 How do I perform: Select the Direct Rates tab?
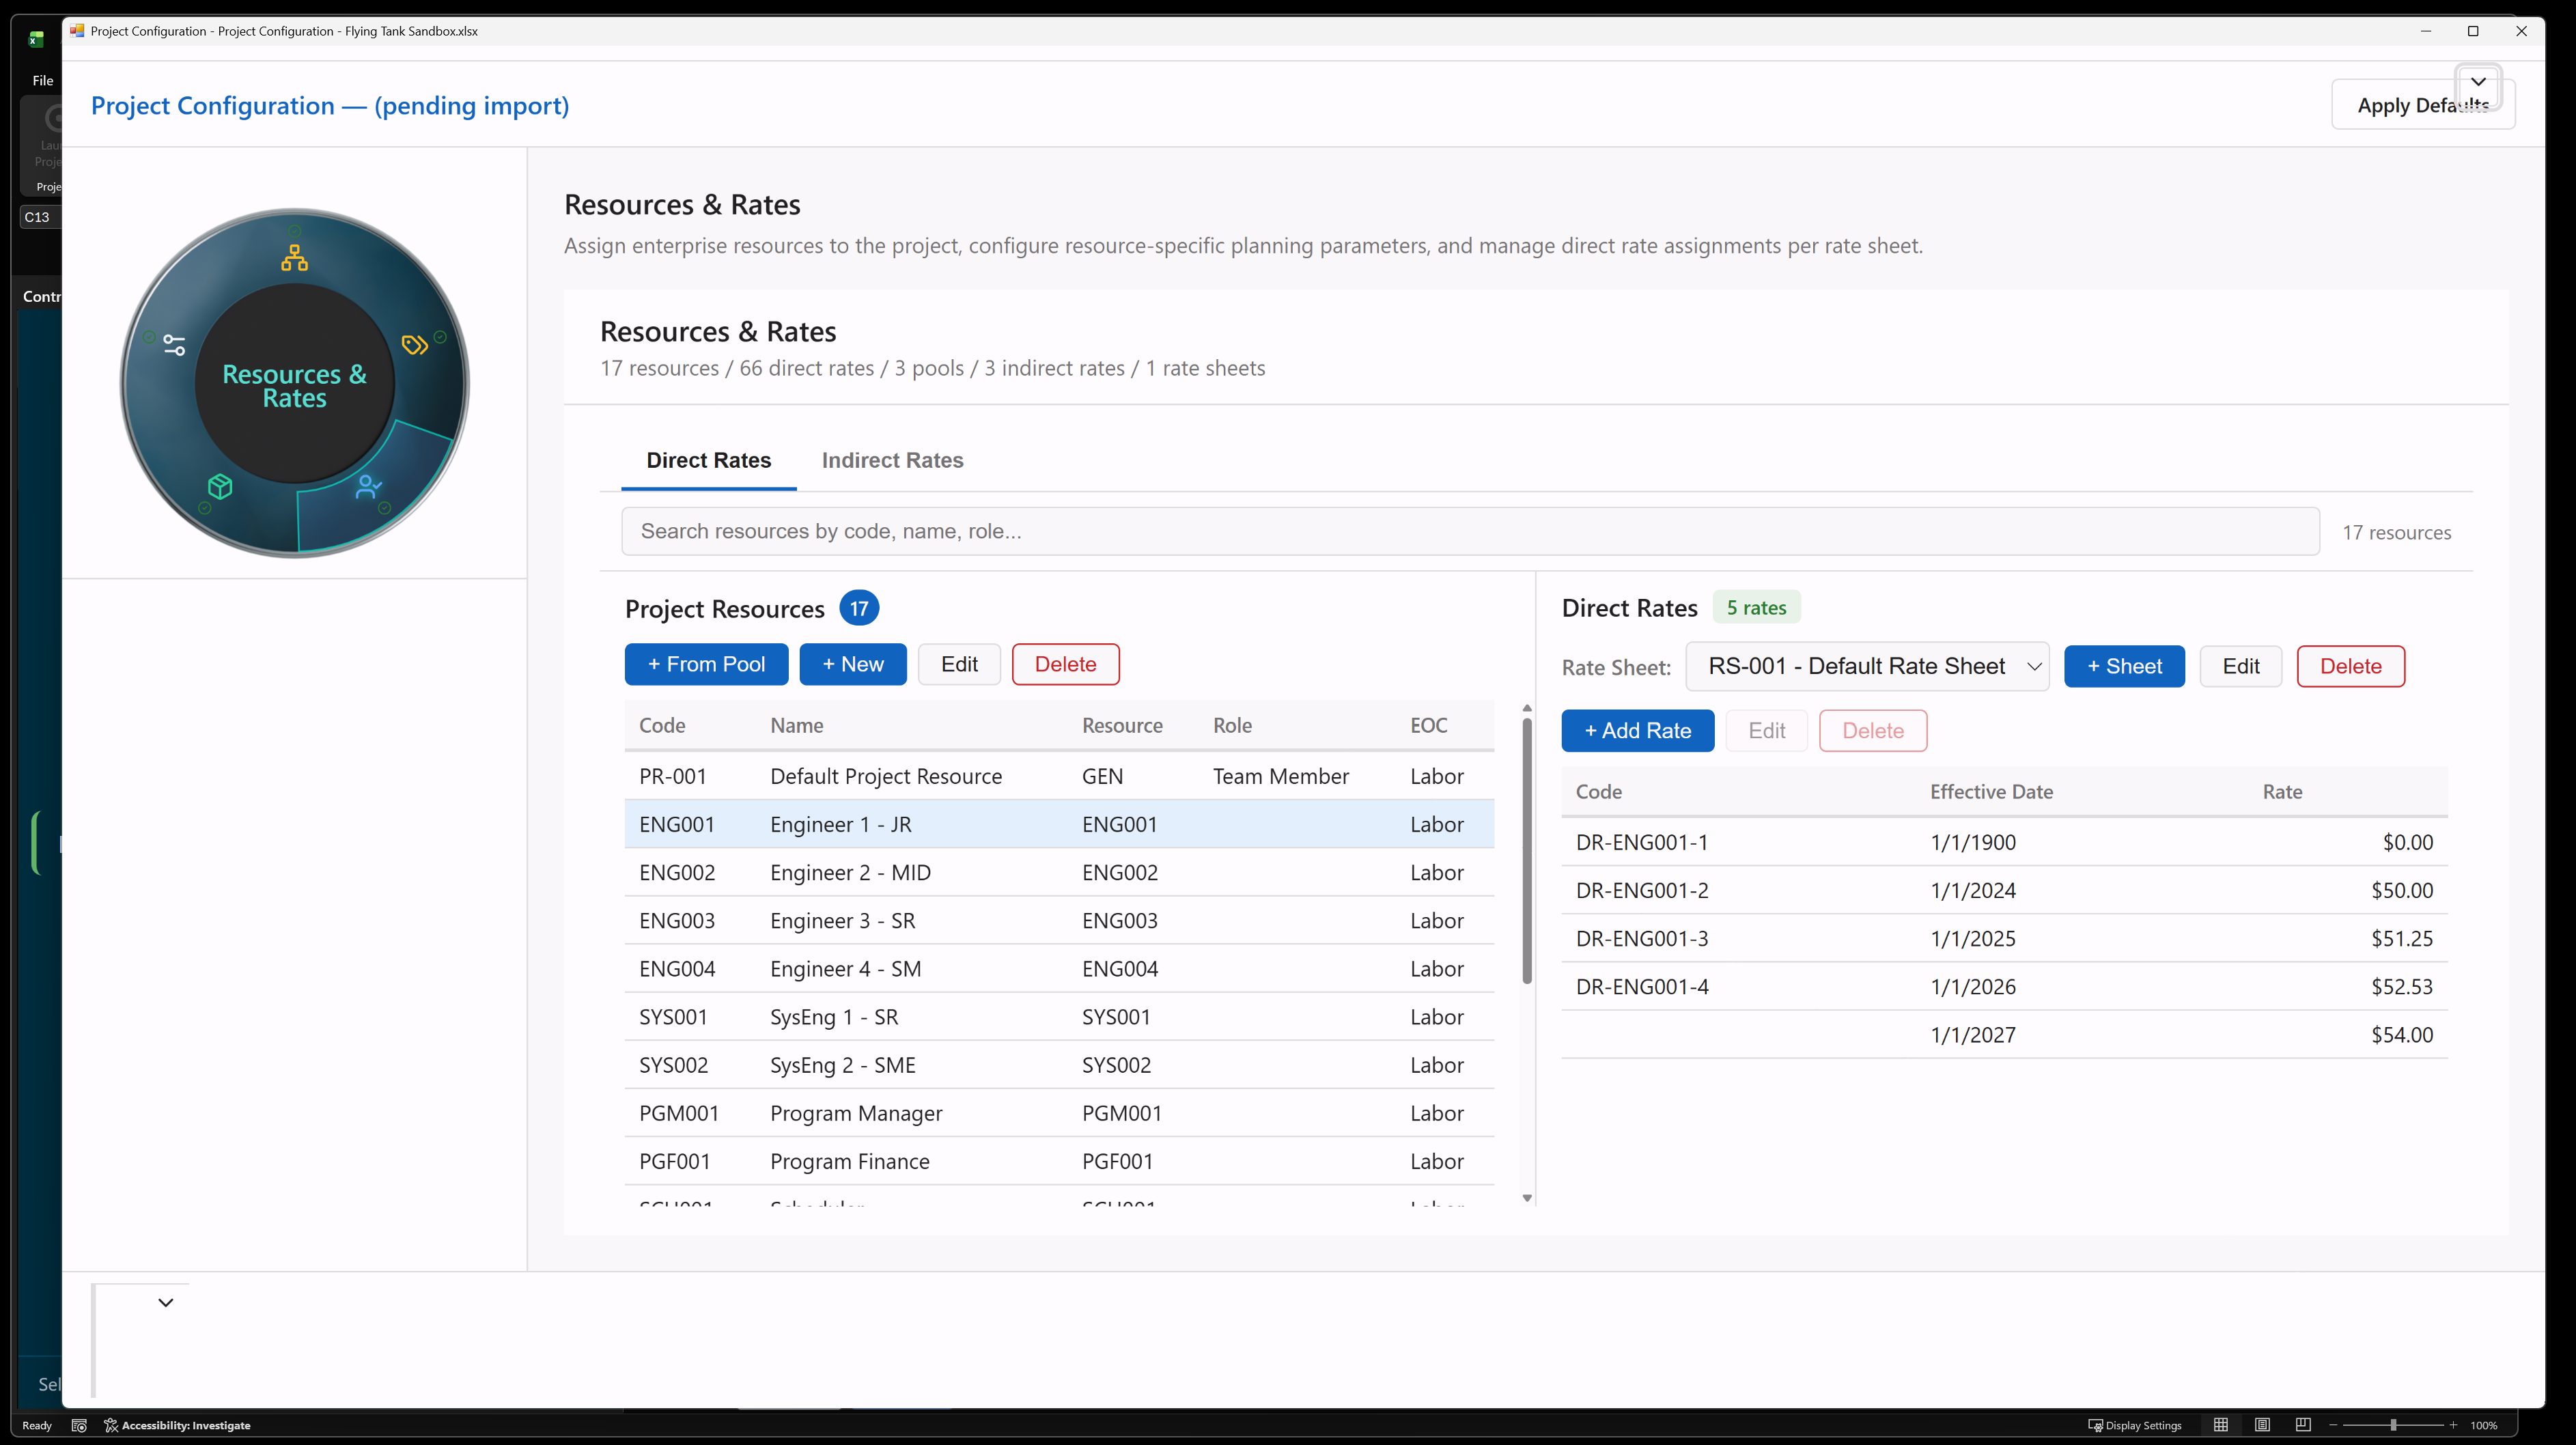tap(708, 460)
